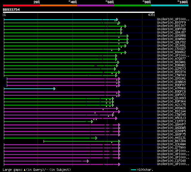Select the UniRef100_Q0WW14 hit name

(171, 82)
